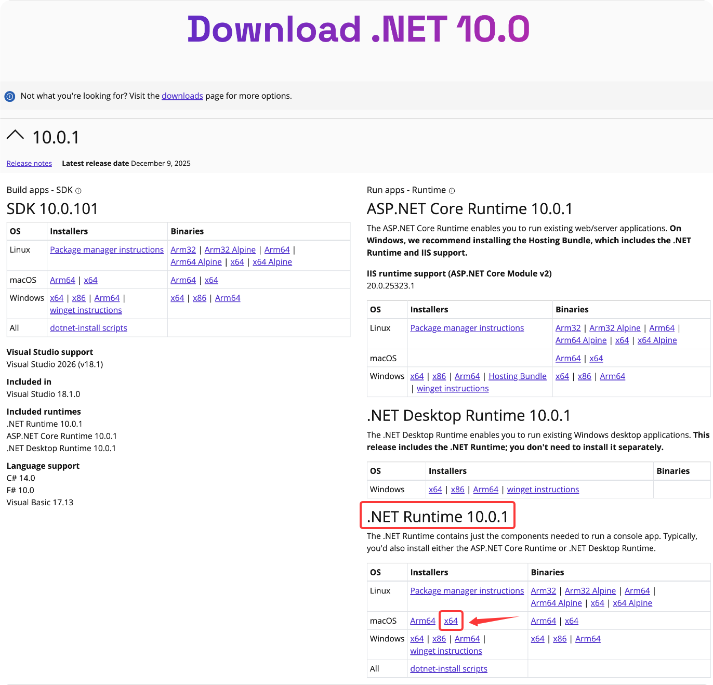
Task: Download SDK Linux x64 Alpine binary
Action: pos(272,262)
